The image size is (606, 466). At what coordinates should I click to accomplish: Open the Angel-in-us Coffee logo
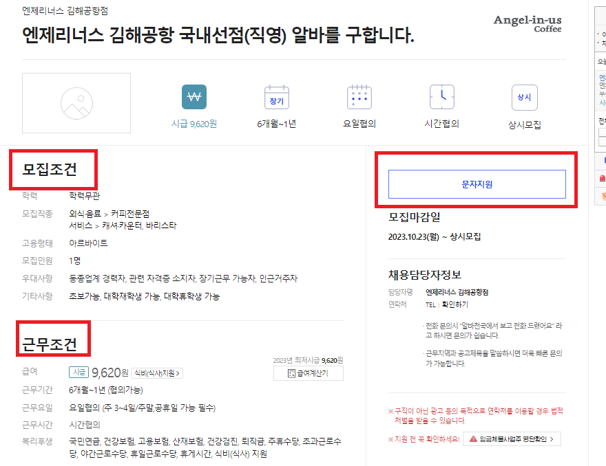pyautogui.click(x=527, y=23)
